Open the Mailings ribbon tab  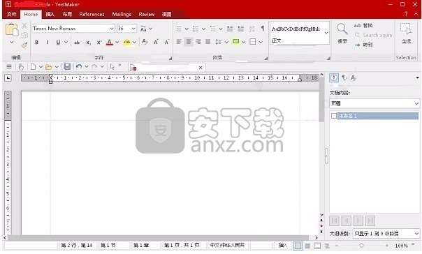point(122,14)
